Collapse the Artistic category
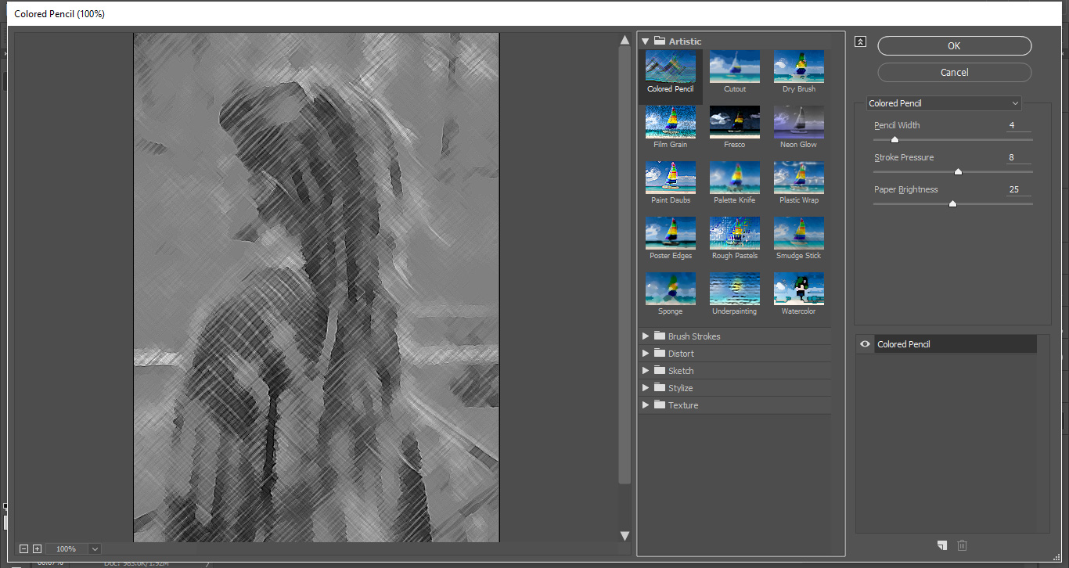 coord(645,41)
